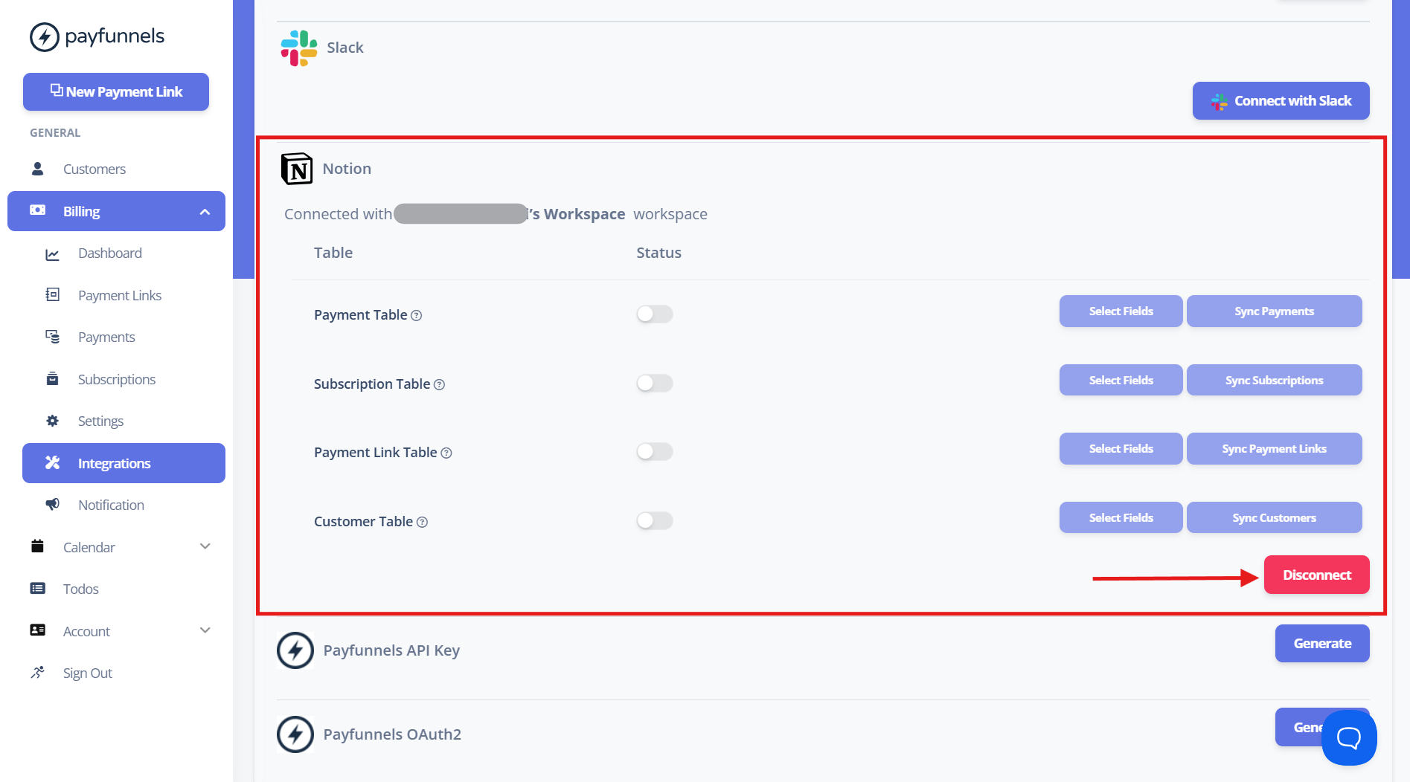Viewport: 1410px width, 782px height.
Task: Click Sync Payment Links button
Action: click(1274, 448)
